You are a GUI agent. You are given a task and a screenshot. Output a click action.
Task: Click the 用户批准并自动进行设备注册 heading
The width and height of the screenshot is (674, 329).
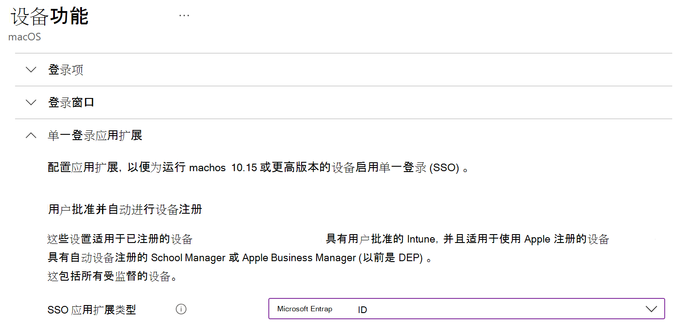pos(125,209)
